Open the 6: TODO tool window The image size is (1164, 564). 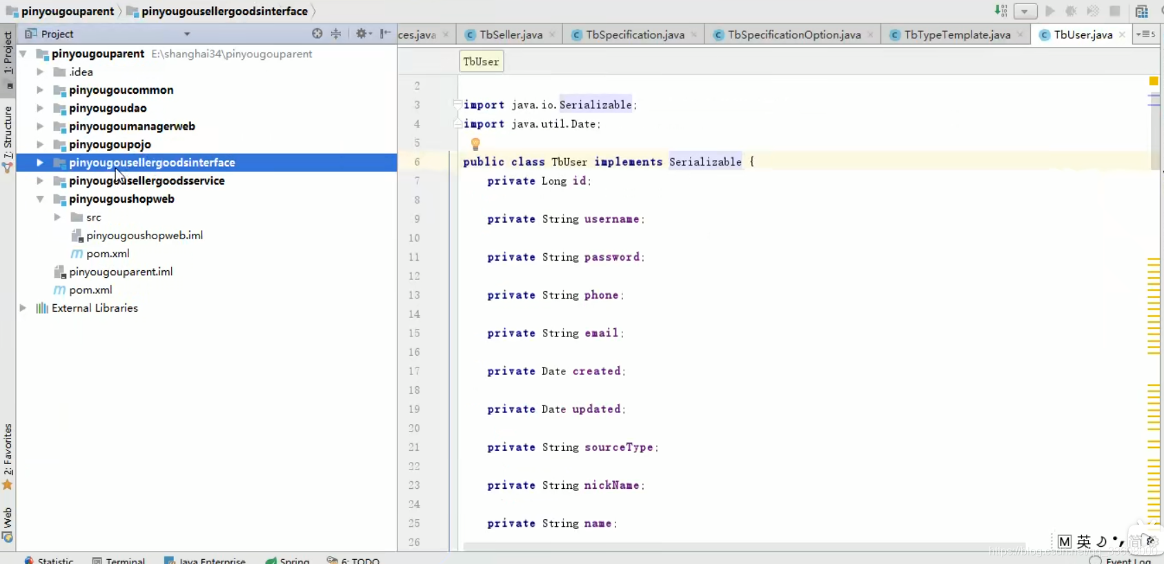pyautogui.click(x=353, y=561)
